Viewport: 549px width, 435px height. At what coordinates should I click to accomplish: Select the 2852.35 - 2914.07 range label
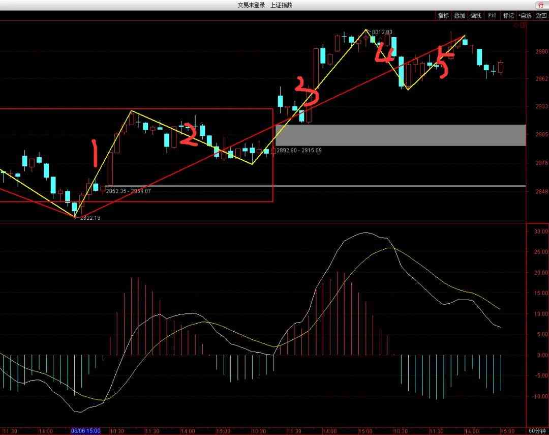128,191
